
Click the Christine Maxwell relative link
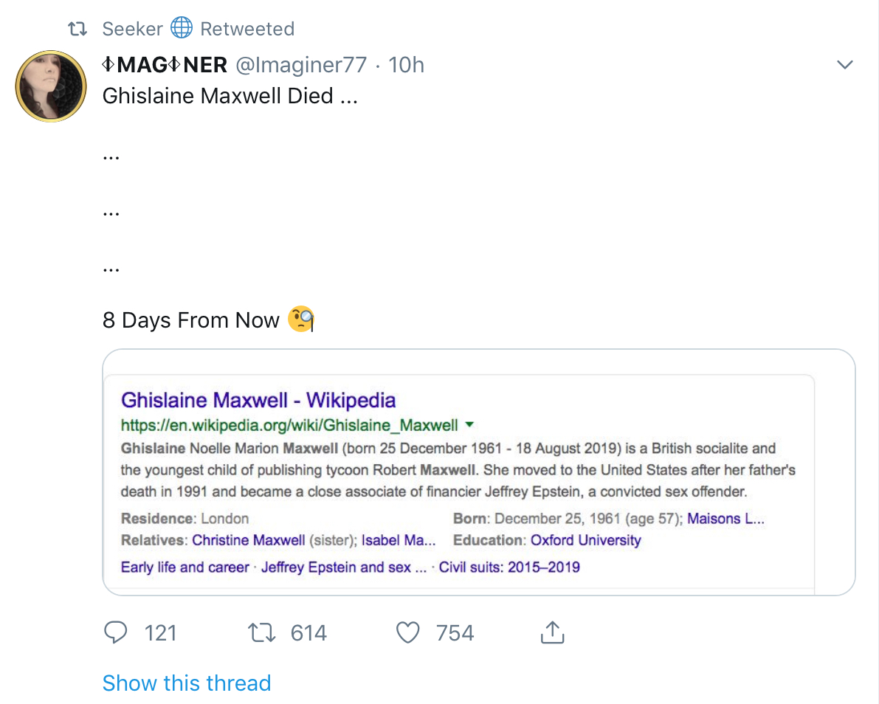(x=248, y=540)
